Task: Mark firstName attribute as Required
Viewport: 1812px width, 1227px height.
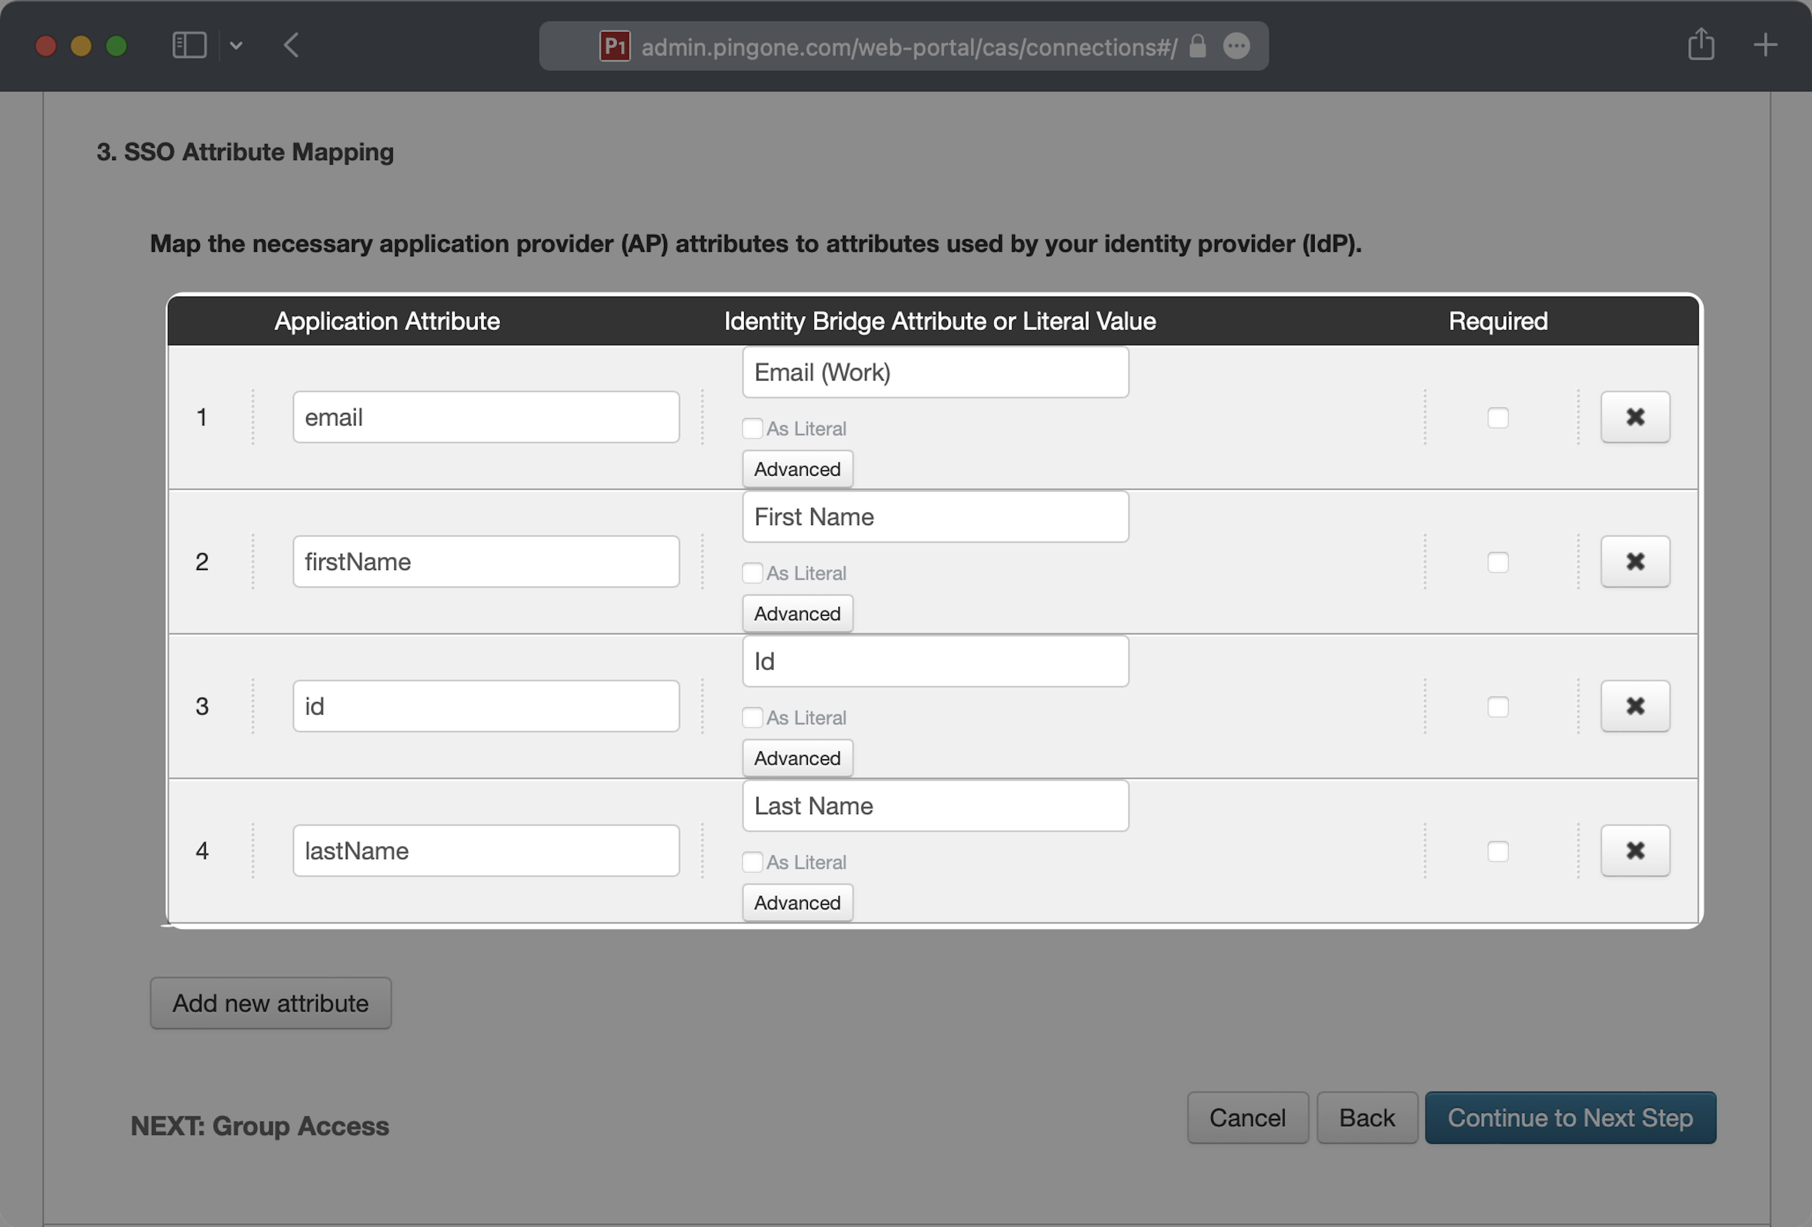Action: coord(1497,562)
